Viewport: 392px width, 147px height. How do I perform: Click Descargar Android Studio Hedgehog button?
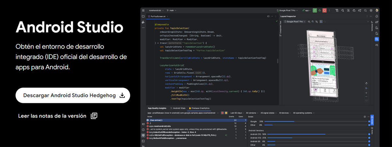(73, 95)
